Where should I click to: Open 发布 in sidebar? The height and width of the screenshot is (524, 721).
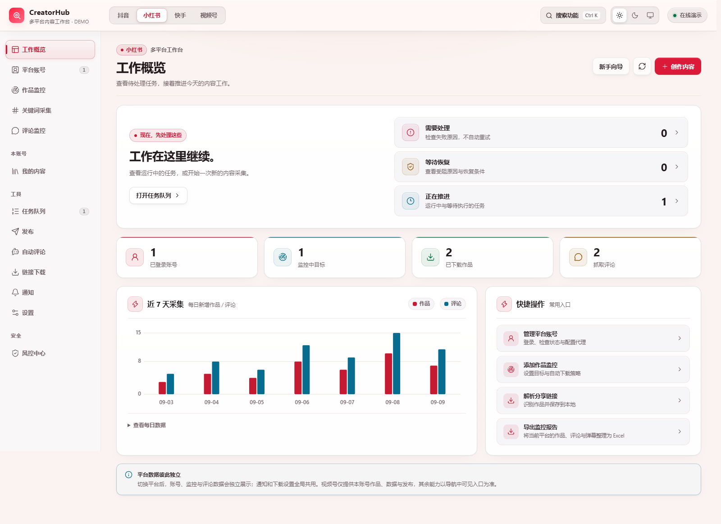tap(50, 232)
